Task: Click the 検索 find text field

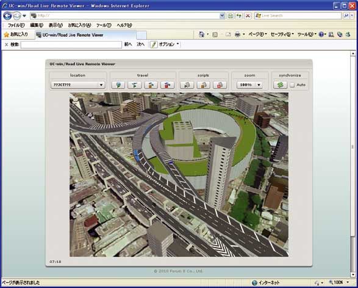Action: pos(71,45)
